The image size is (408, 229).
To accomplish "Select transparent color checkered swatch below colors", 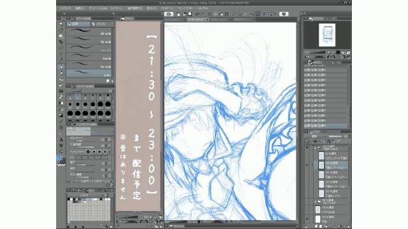I will pos(61,165).
